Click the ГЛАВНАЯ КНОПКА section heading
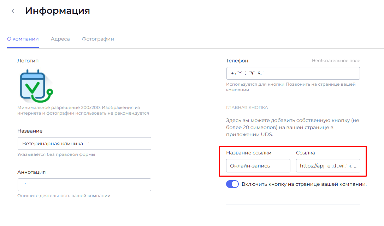 247,107
